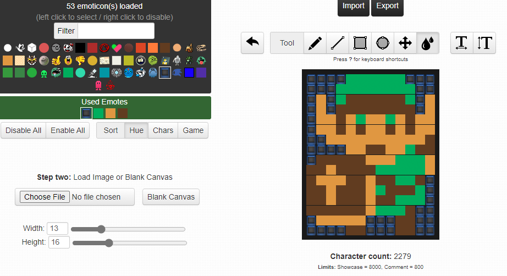Select the small green alien emoticon
The image size is (507, 276).
pos(44,73)
